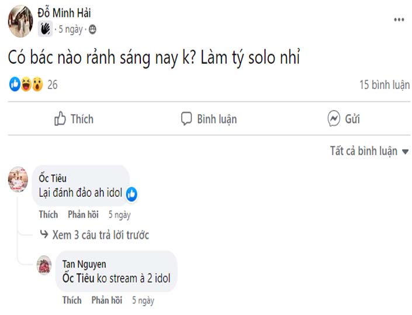Show who reacted via the 26 count
The width and height of the screenshot is (412, 315).
tap(53, 85)
